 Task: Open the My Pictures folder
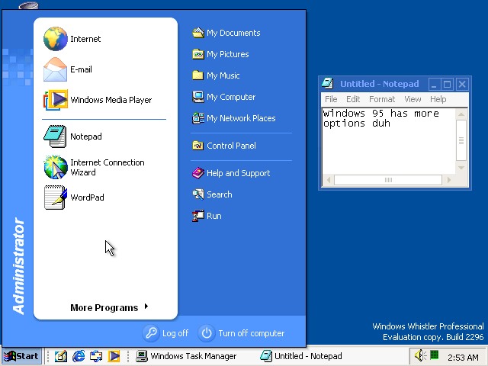pos(220,54)
